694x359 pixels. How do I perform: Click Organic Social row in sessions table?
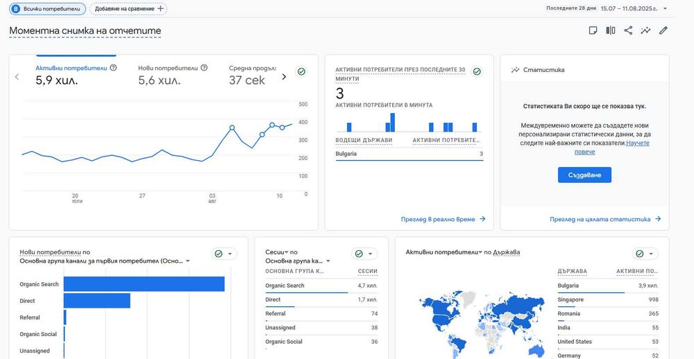pyautogui.click(x=321, y=342)
